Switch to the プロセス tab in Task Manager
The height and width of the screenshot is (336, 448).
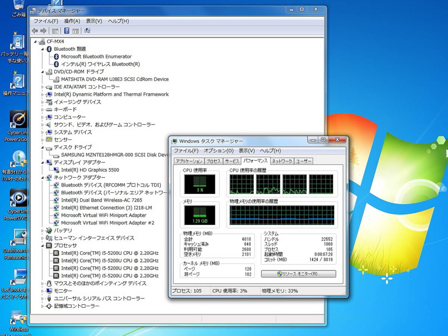coord(214,161)
